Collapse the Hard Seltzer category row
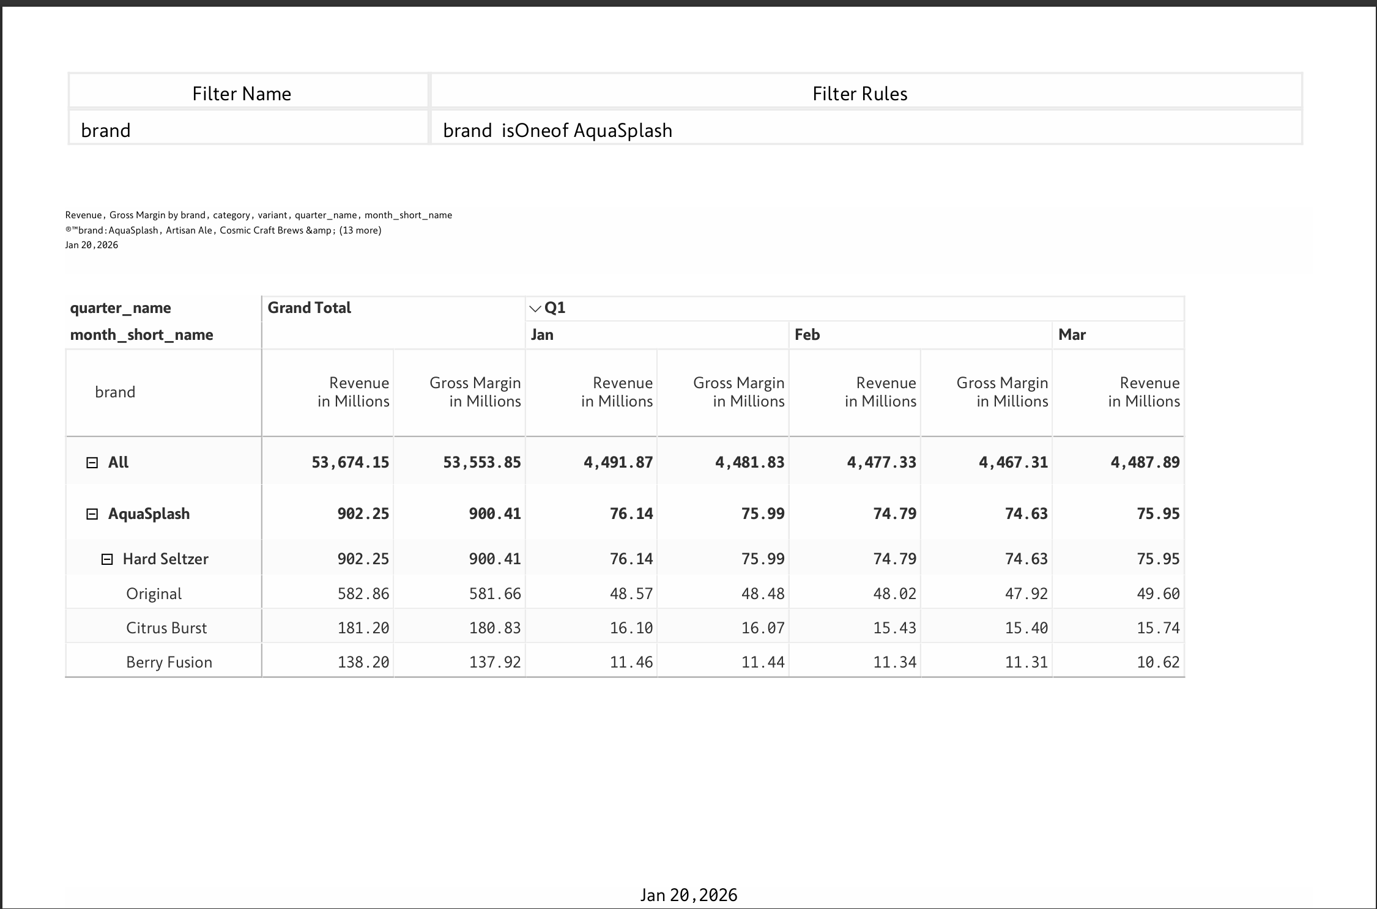1377x909 pixels. pyautogui.click(x=106, y=559)
